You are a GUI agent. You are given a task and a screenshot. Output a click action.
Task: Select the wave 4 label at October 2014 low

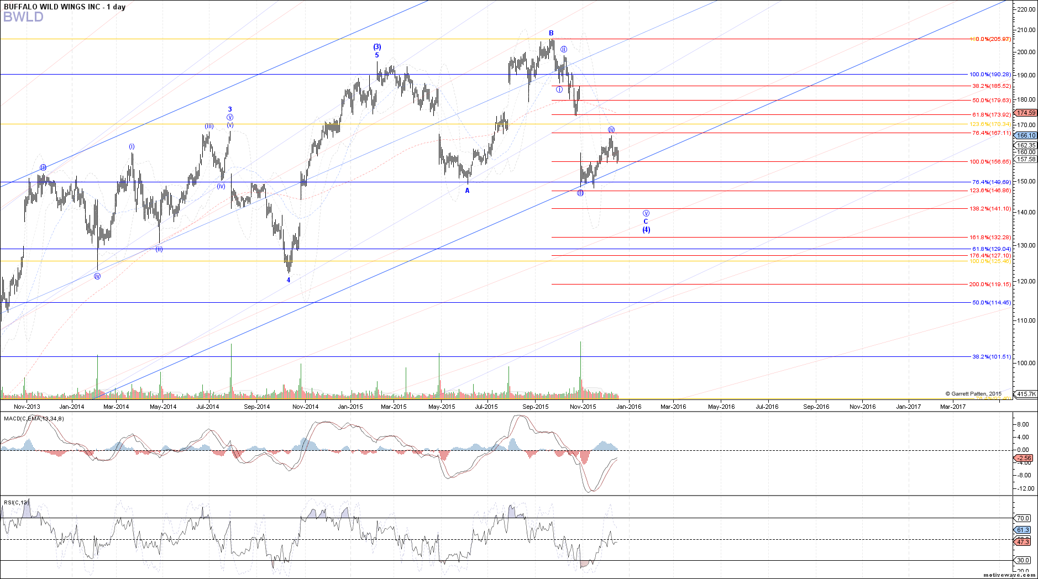point(289,280)
